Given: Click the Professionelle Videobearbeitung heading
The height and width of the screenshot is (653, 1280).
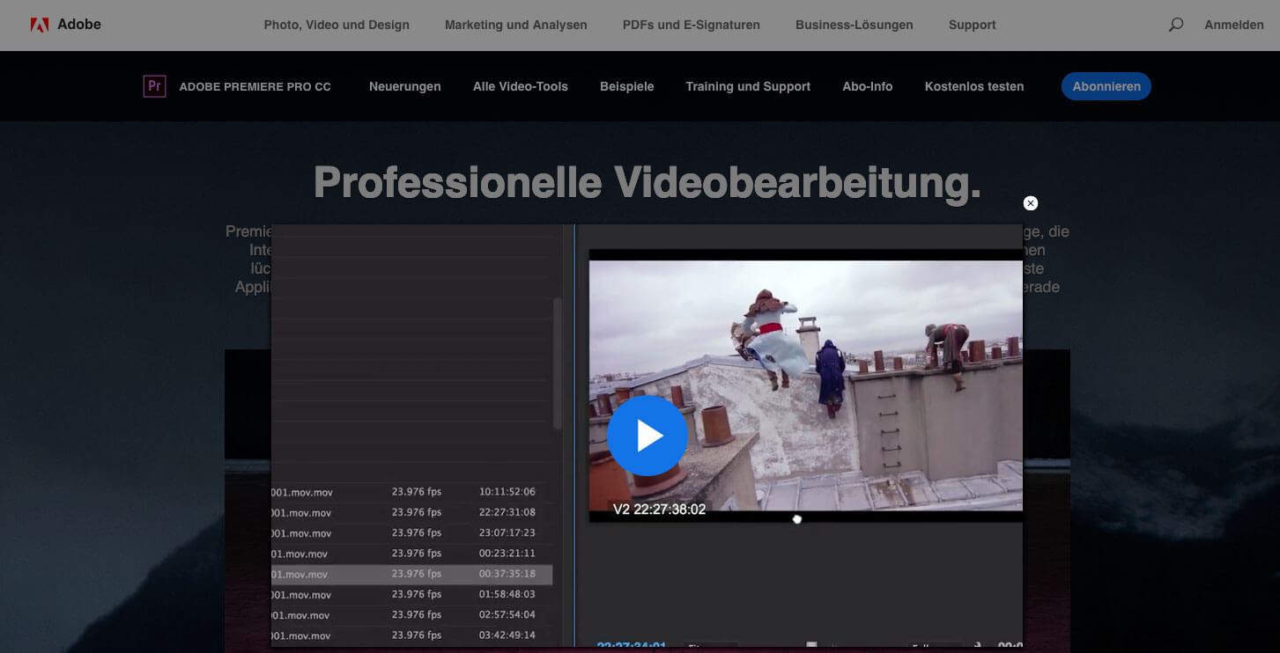Looking at the screenshot, I should pyautogui.click(x=647, y=182).
